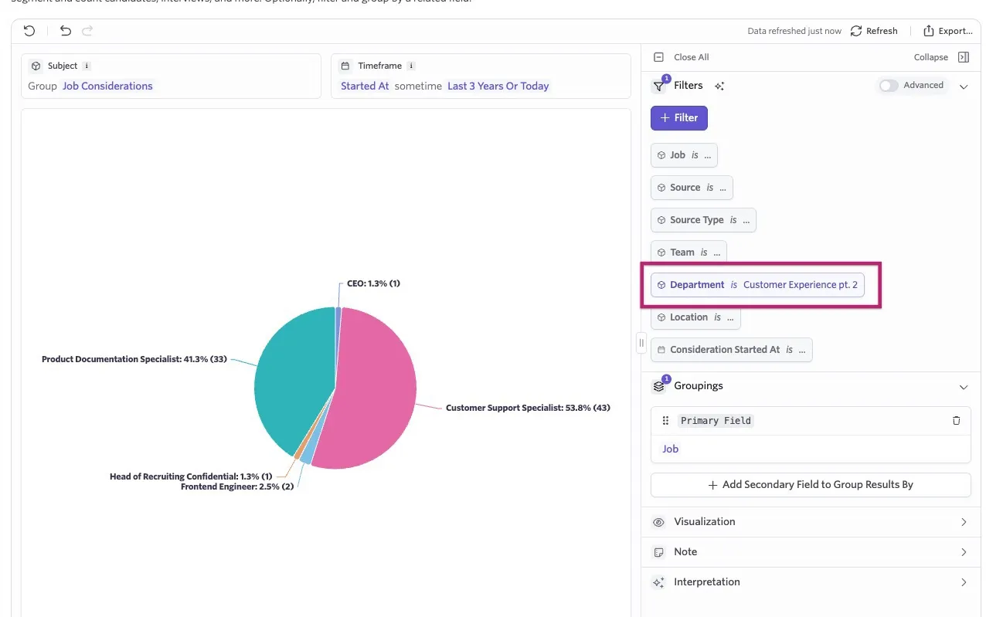Image resolution: width=986 pixels, height=617 pixels.
Task: Click the Data refreshed just now text
Action: coord(794,31)
